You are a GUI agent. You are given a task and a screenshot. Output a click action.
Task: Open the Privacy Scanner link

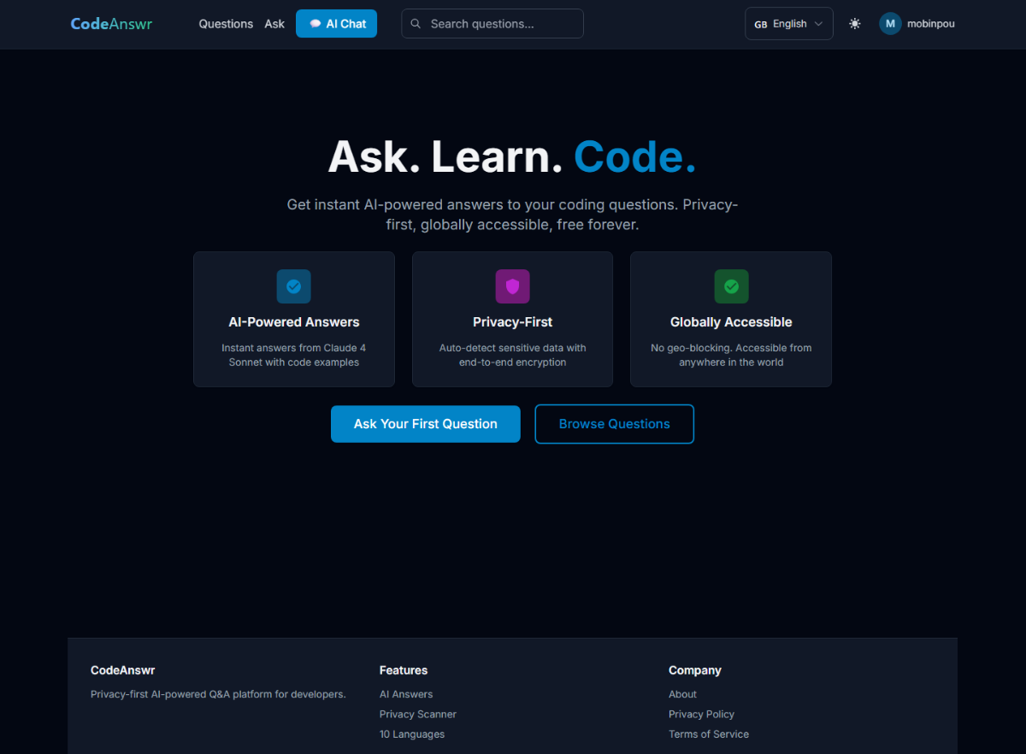pyautogui.click(x=417, y=713)
